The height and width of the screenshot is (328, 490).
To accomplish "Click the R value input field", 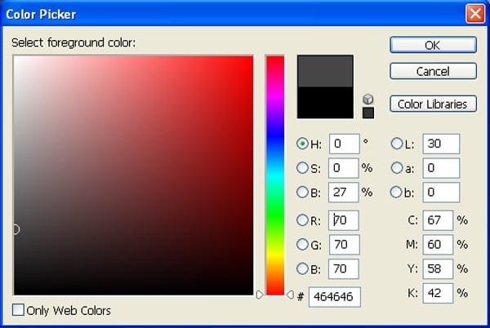I will pyautogui.click(x=344, y=220).
